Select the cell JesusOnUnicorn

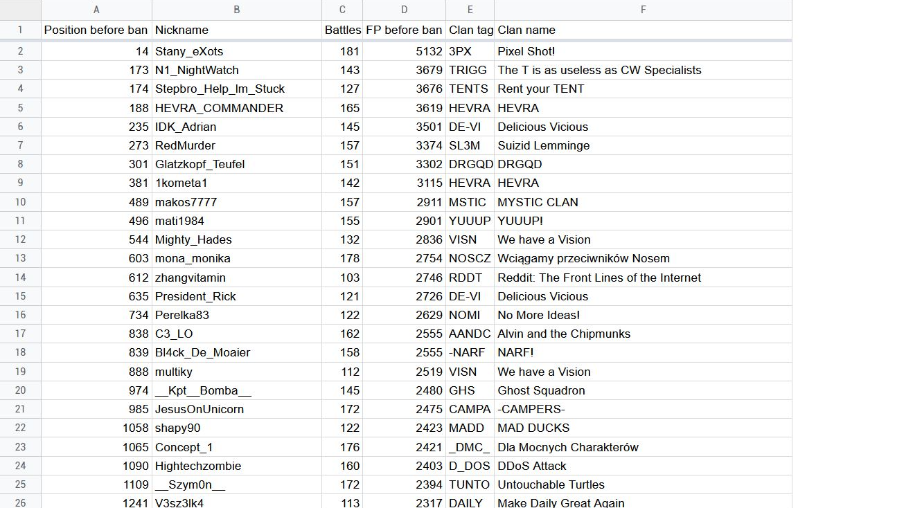pyautogui.click(x=237, y=409)
